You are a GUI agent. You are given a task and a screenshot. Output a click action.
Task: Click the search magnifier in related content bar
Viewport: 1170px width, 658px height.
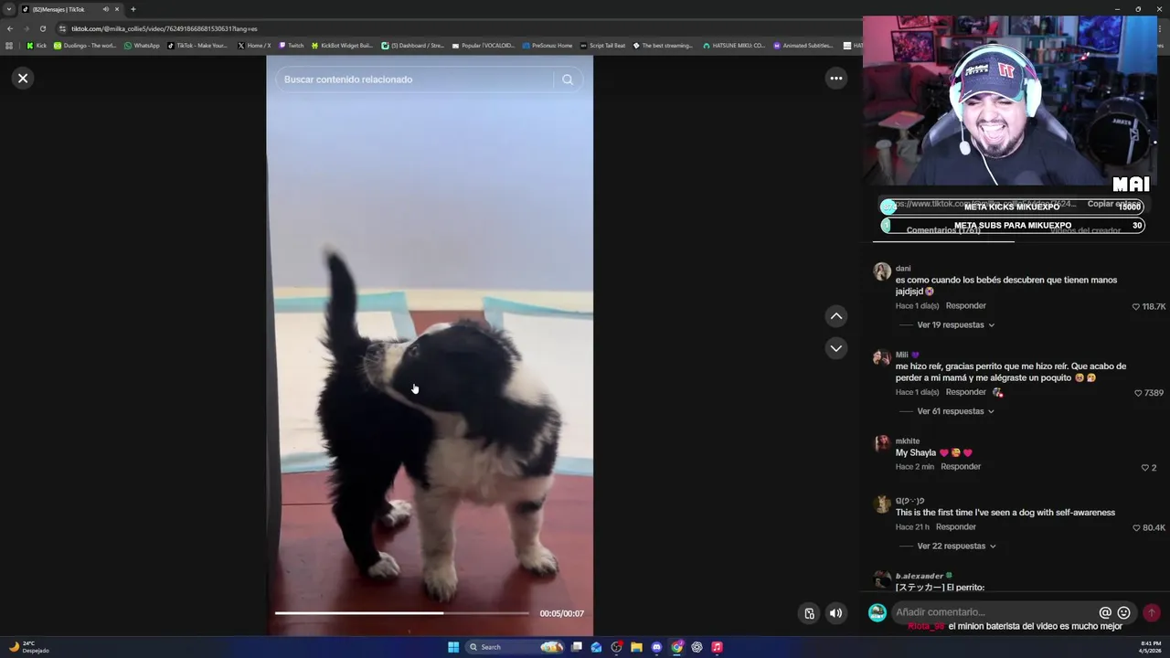pyautogui.click(x=568, y=80)
